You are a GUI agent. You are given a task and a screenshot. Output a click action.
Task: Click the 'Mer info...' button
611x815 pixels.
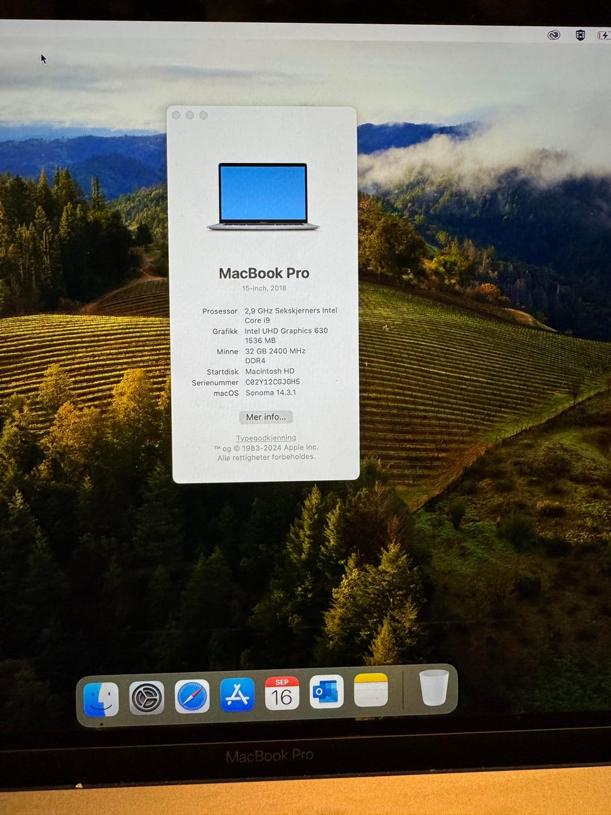266,417
